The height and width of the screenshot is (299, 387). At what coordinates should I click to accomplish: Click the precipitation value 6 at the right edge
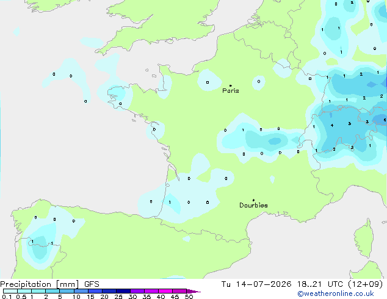(385, 120)
